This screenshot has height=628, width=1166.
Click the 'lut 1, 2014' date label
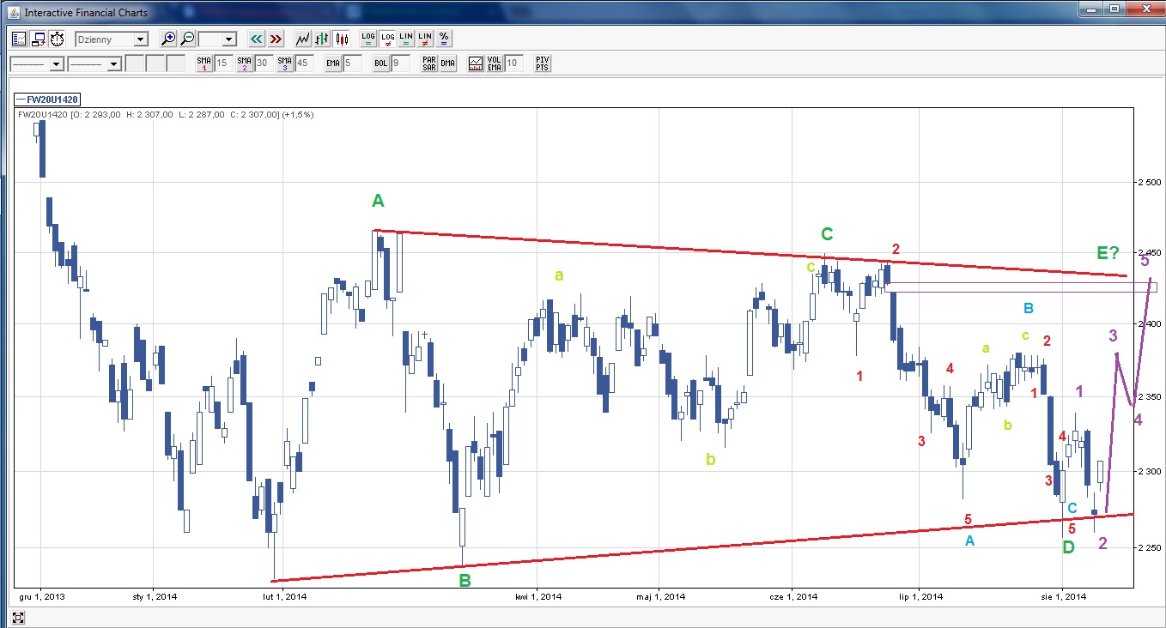coord(285,596)
